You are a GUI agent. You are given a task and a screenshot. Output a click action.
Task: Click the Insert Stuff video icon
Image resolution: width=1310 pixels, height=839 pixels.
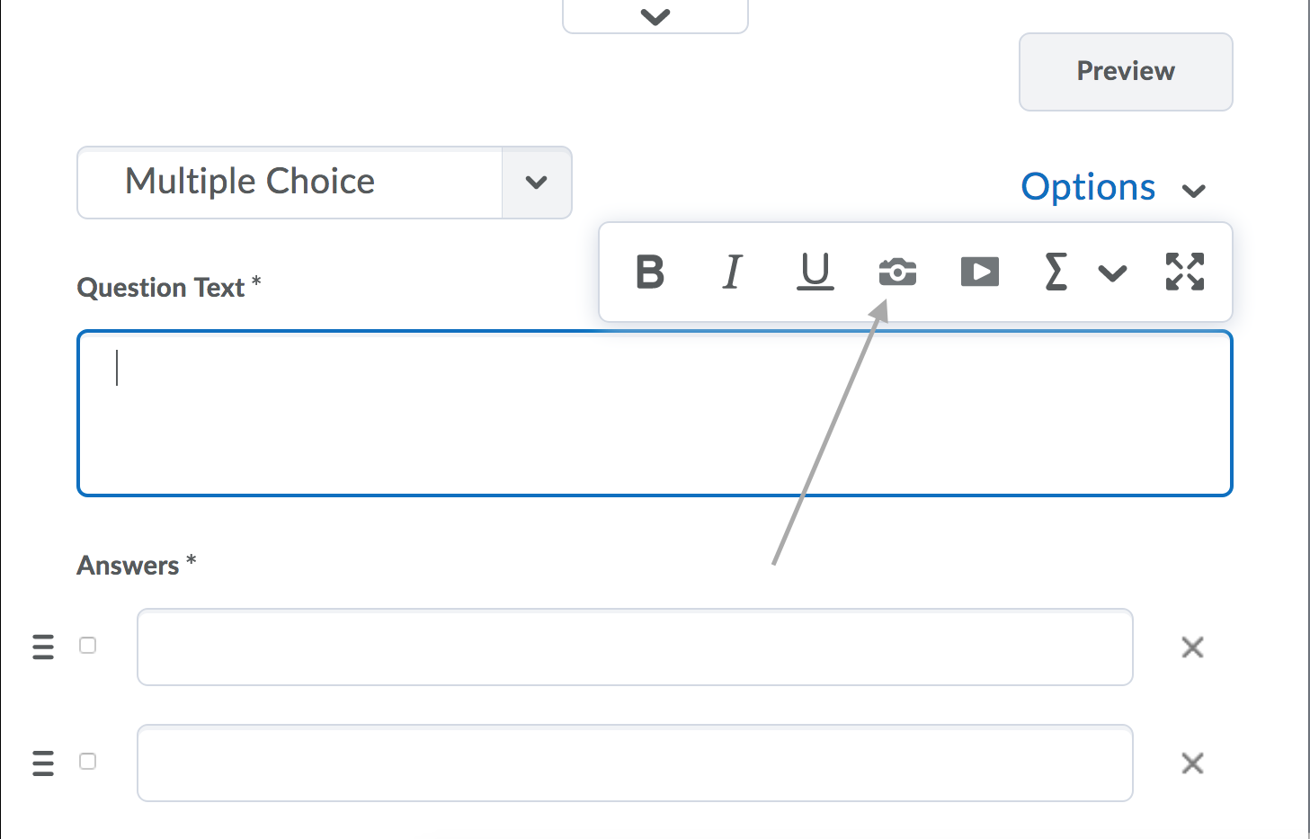click(x=980, y=272)
